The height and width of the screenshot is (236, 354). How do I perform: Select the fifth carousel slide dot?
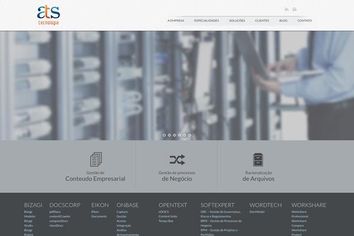click(x=185, y=135)
